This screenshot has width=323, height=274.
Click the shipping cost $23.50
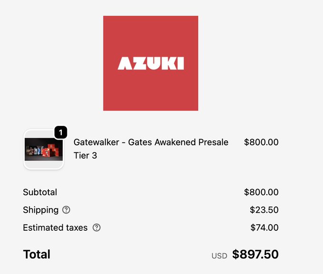coord(264,210)
